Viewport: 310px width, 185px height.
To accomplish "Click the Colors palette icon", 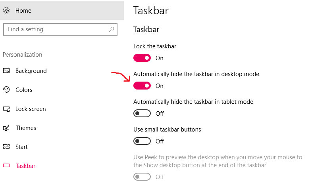I will (6, 90).
